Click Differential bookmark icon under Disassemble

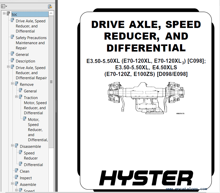[21, 164]
